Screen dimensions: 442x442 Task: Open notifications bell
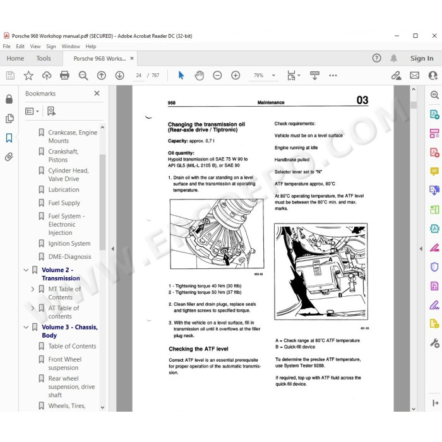tap(394, 58)
